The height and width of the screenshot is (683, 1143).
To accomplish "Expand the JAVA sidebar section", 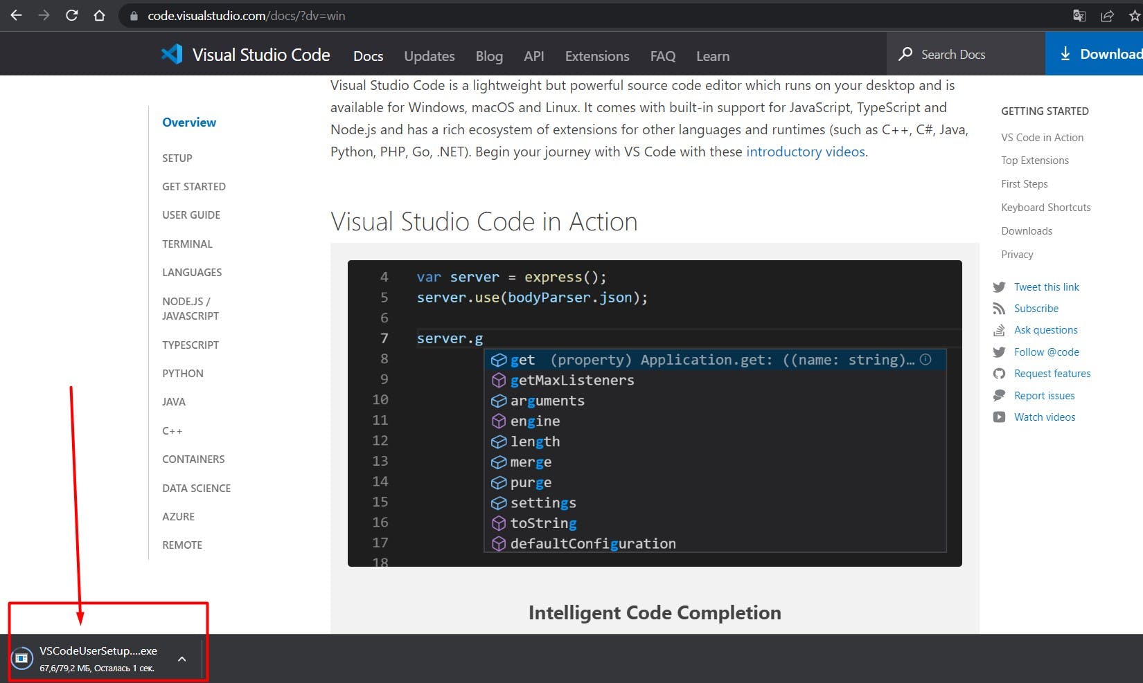I will point(174,402).
